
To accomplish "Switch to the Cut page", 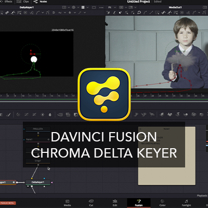I will click(91, 203).
